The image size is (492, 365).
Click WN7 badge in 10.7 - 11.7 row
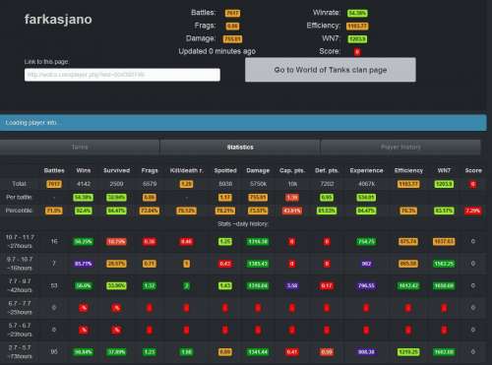pyautogui.click(x=444, y=242)
